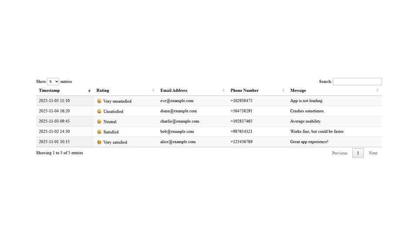Screen dimensions: 418x235
Task: Click the 2025-11-03 09:45 timestamp cell
Action: point(54,121)
